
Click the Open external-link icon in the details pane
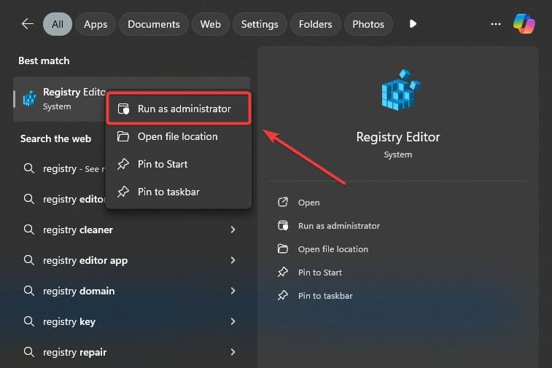coord(283,202)
